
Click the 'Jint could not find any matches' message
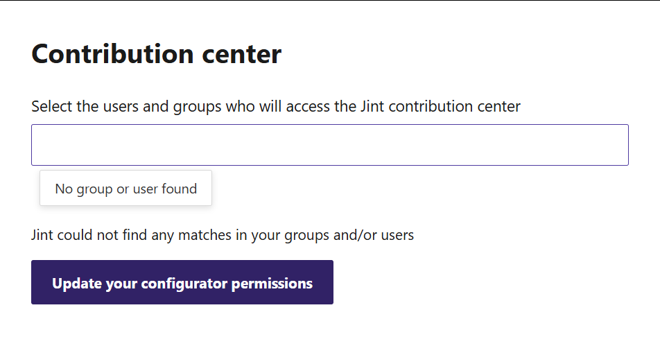(x=223, y=234)
